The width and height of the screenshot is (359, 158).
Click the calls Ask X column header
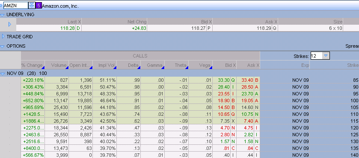pyautogui.click(x=248, y=66)
